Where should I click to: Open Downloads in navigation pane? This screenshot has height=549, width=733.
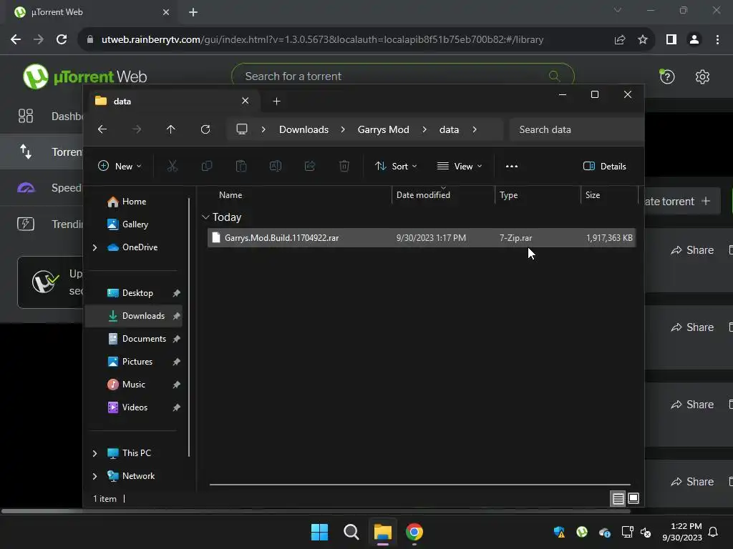(x=133, y=316)
